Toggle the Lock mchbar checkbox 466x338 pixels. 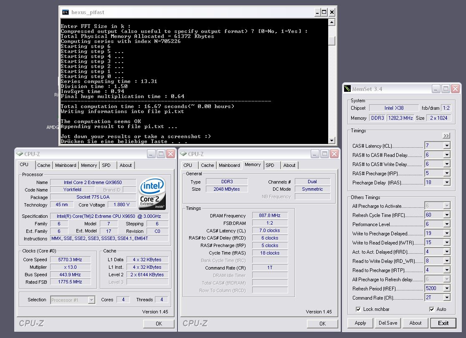click(x=358, y=309)
